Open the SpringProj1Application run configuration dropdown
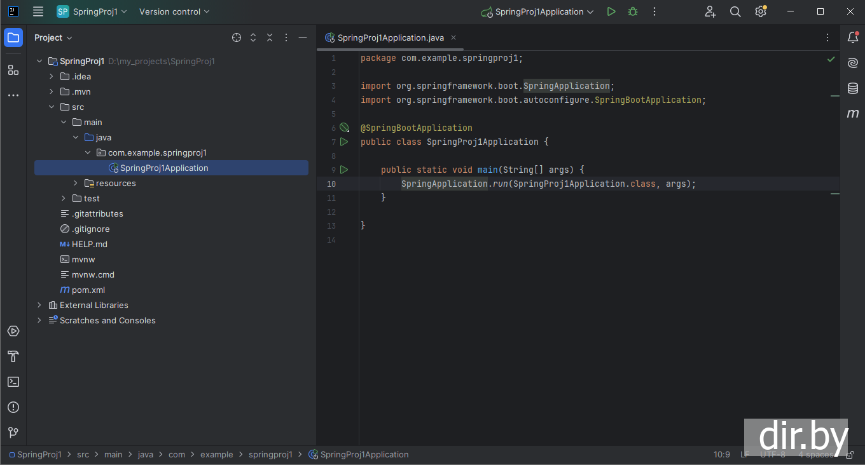The image size is (865, 465). tap(539, 11)
